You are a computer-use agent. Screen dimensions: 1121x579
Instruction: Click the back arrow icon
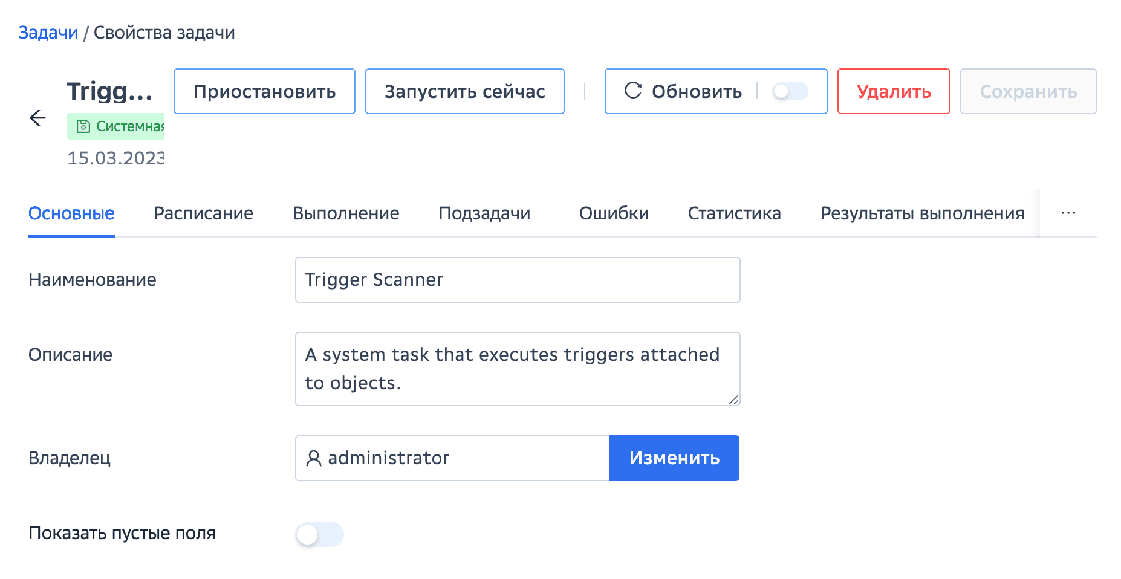37,118
